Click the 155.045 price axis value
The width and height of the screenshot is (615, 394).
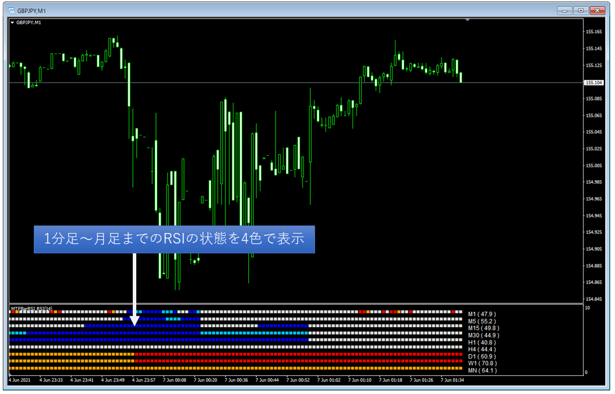593,132
